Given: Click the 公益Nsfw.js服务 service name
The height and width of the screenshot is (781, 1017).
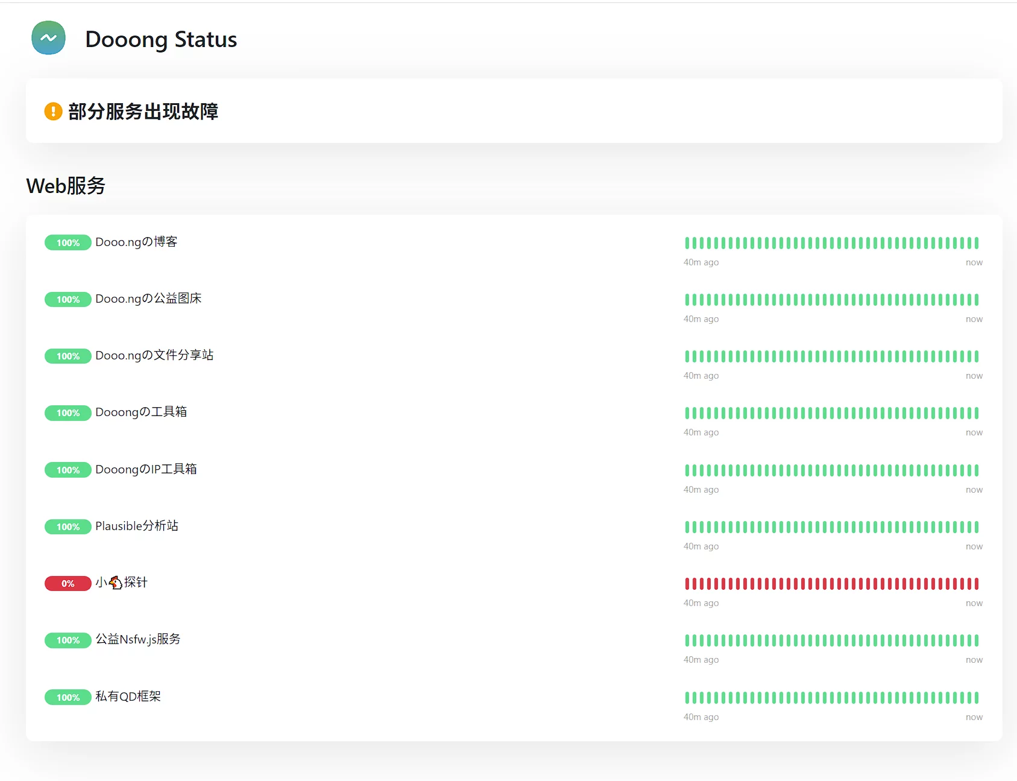Looking at the screenshot, I should pos(138,640).
